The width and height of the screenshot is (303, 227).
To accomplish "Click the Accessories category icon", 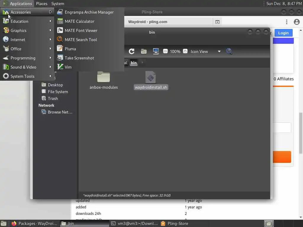I will click(6, 12).
